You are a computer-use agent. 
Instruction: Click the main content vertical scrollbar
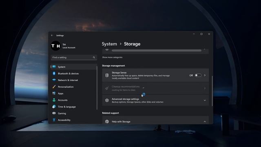[212, 91]
